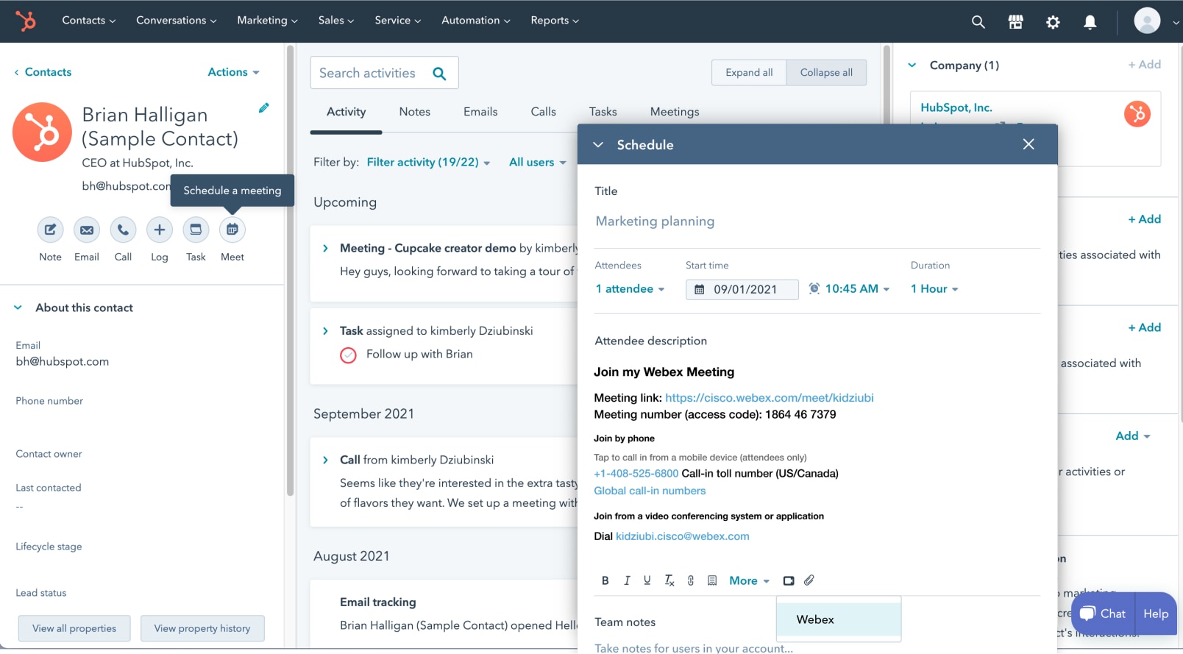1183x654 pixels.
Task: Open the notifications bell
Action: pyautogui.click(x=1090, y=22)
